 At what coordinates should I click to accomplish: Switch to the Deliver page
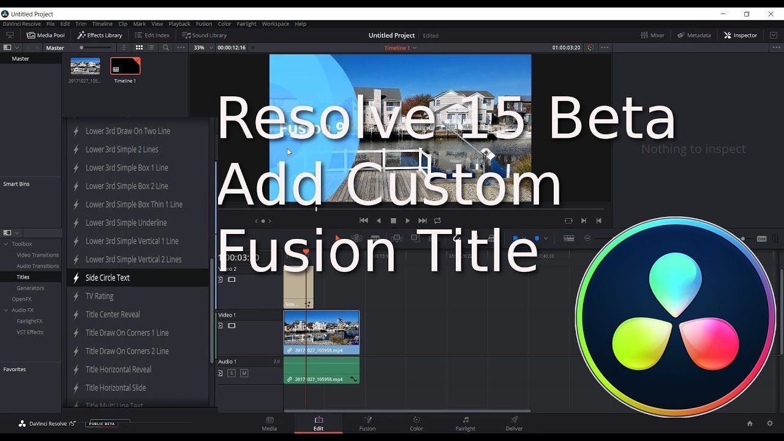[x=514, y=424]
